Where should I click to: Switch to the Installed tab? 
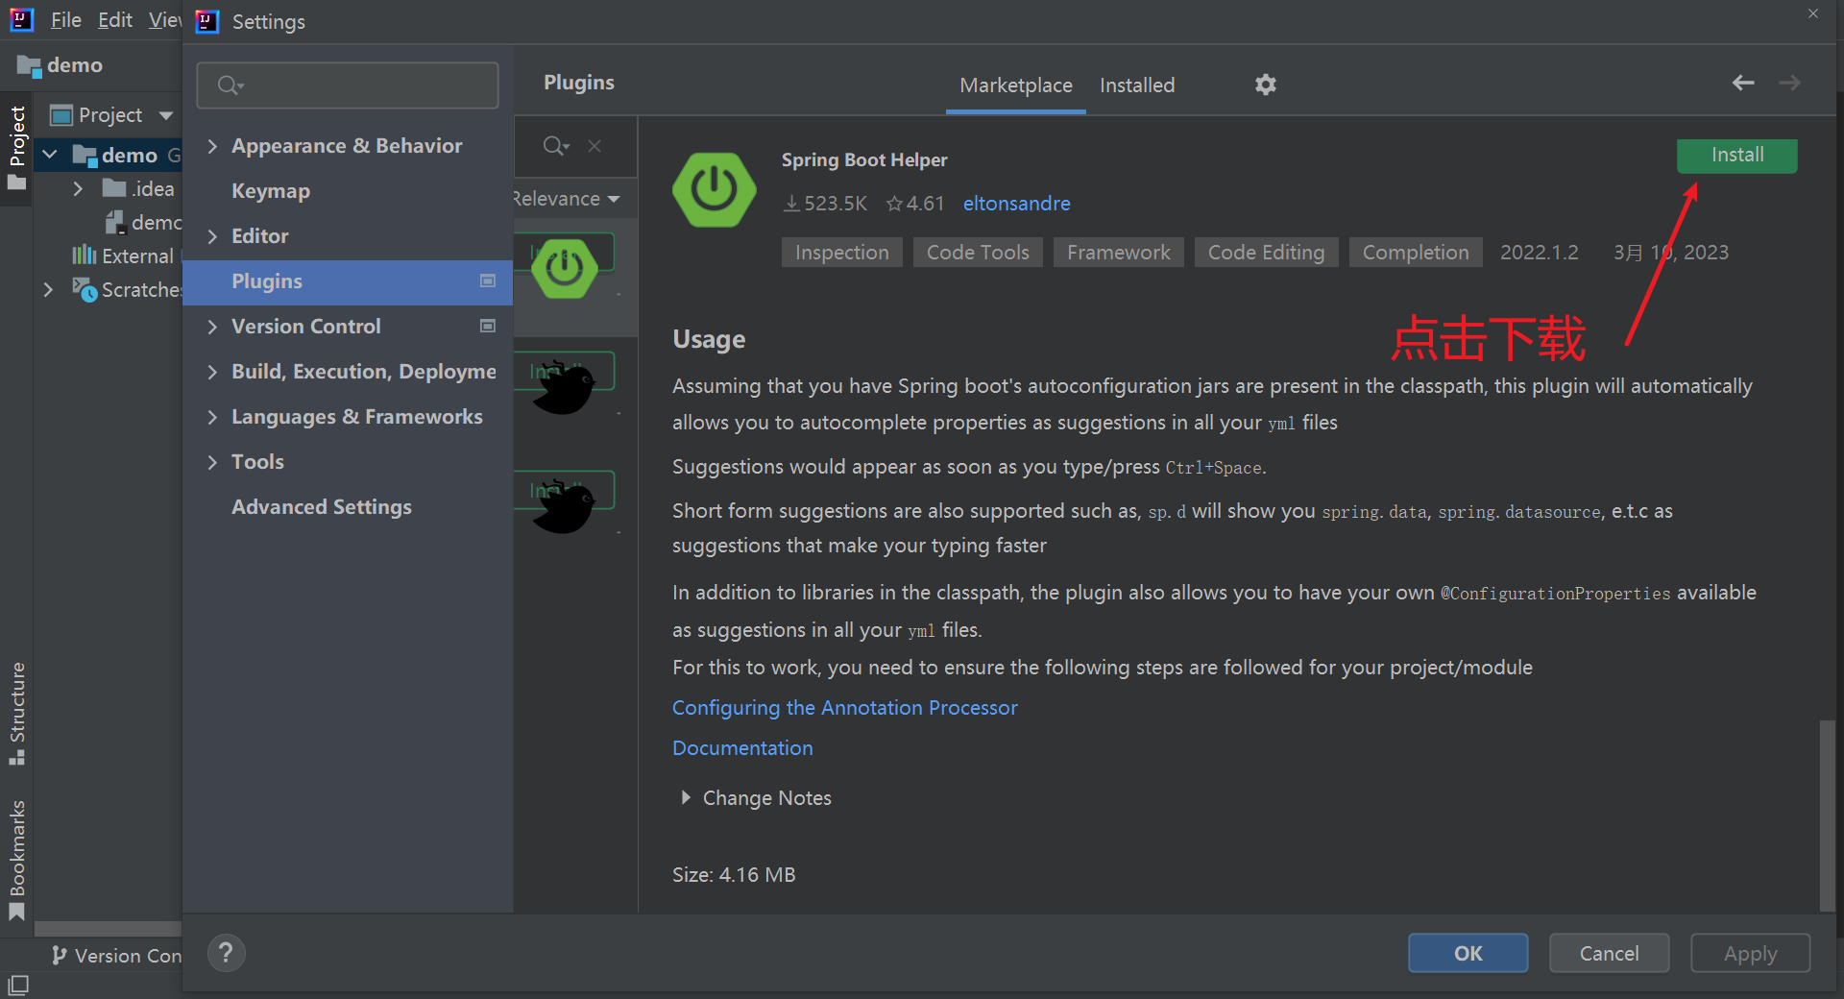coord(1137,85)
